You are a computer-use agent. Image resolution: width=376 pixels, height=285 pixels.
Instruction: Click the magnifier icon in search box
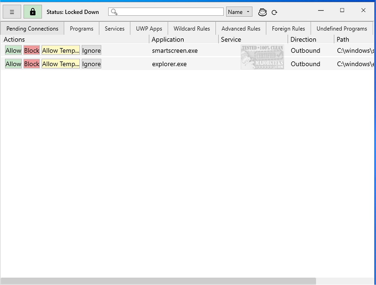[114, 12]
